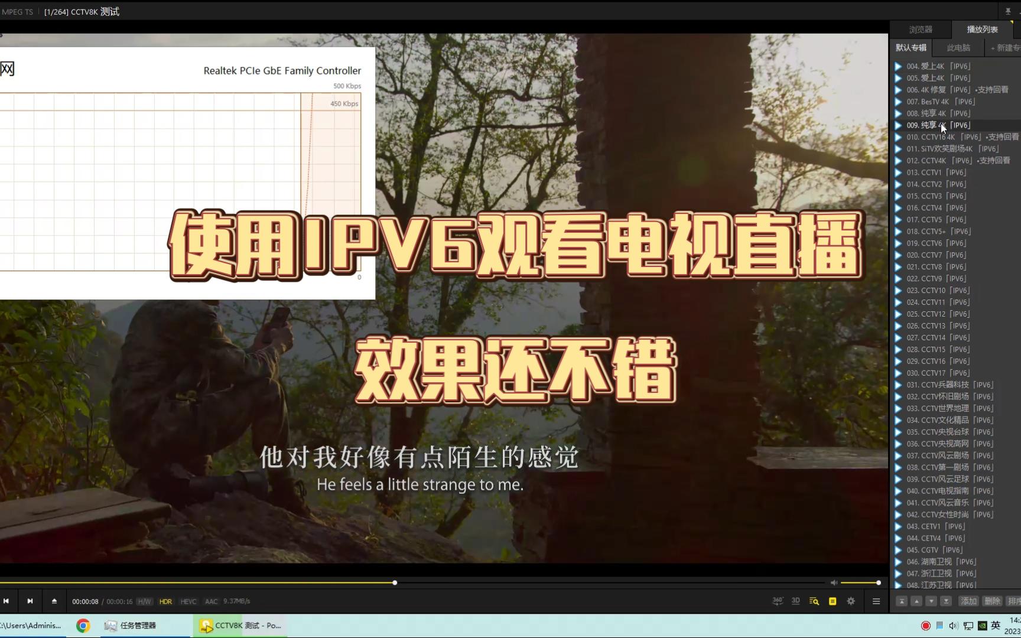
Task: Mute audio via speaker icon
Action: pyautogui.click(x=834, y=582)
